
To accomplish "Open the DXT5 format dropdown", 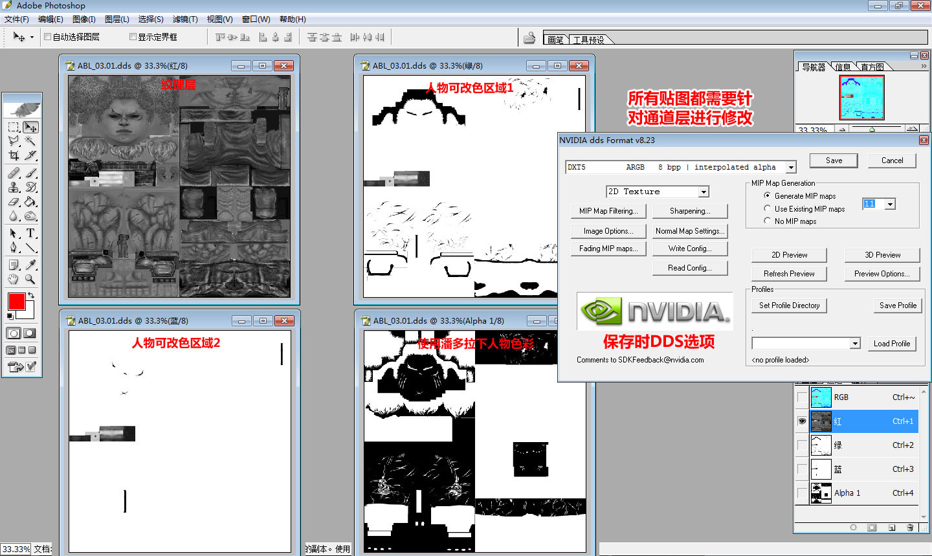I will coord(791,168).
